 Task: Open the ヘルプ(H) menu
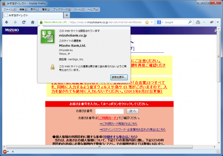click(93, 10)
